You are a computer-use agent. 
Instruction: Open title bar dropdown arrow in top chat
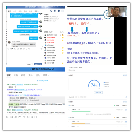(55, 7)
